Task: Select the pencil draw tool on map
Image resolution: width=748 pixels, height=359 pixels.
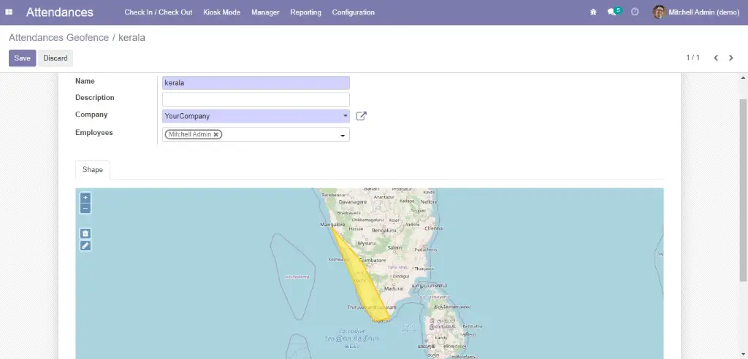Action: (85, 246)
